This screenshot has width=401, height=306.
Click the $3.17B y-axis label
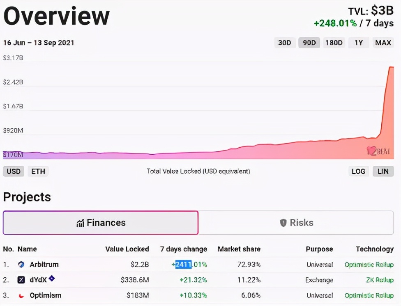tap(13, 58)
